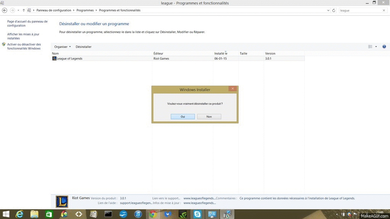Open Google Chrome from the taskbar
The image size is (390, 219).
(152, 214)
